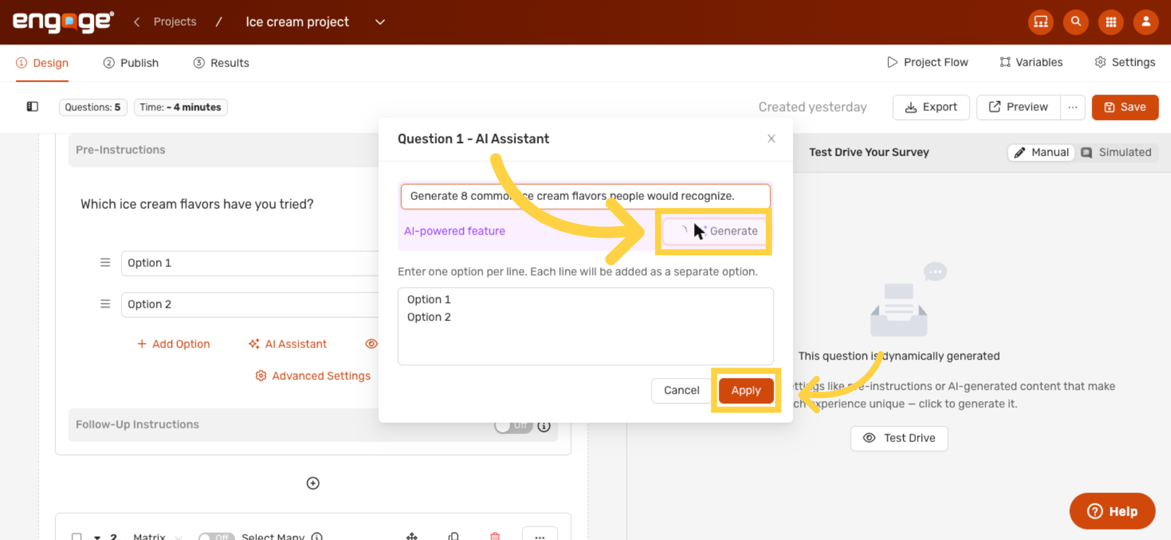Click the AI prompt input field
This screenshot has width=1171, height=540.
[x=585, y=196]
